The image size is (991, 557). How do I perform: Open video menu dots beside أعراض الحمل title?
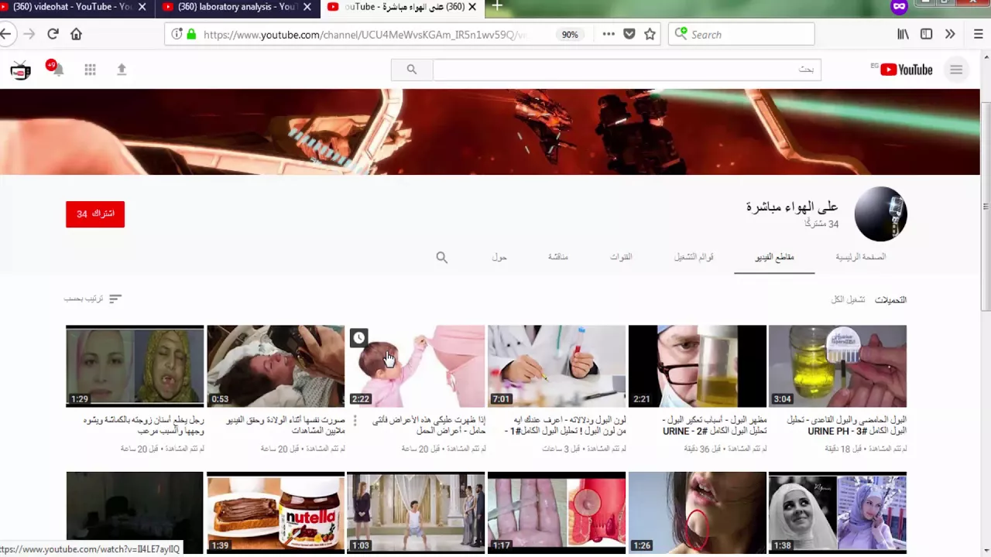pyautogui.click(x=355, y=420)
